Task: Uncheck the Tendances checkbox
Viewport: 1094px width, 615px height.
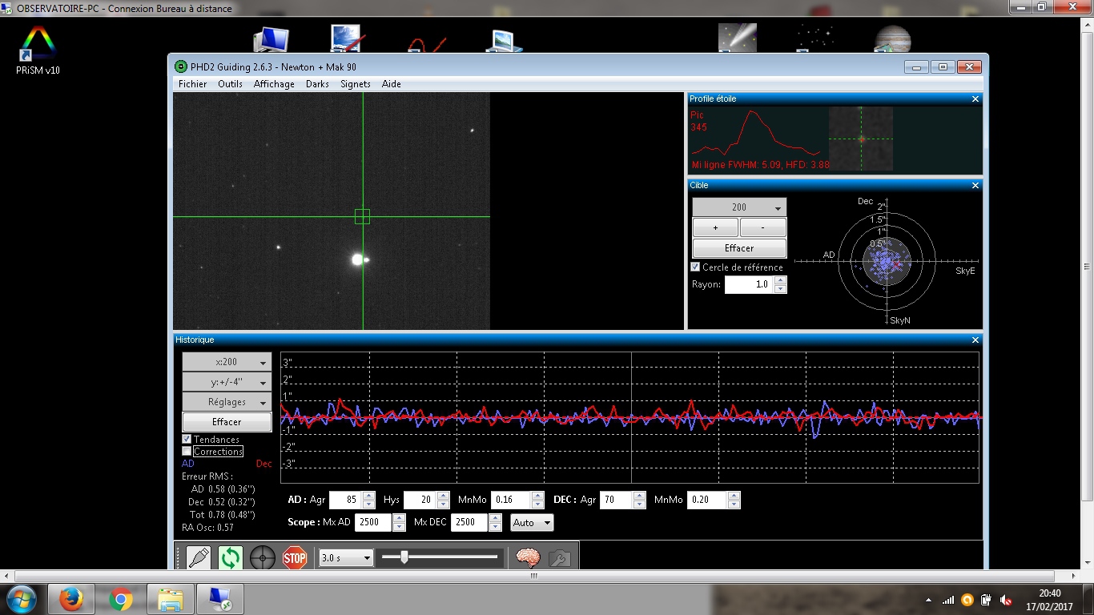Action: pyautogui.click(x=187, y=439)
